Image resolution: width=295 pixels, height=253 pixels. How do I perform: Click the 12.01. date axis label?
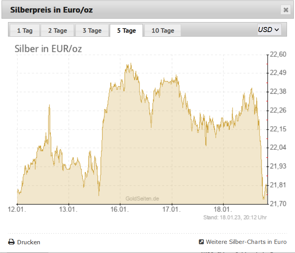coord(17,209)
